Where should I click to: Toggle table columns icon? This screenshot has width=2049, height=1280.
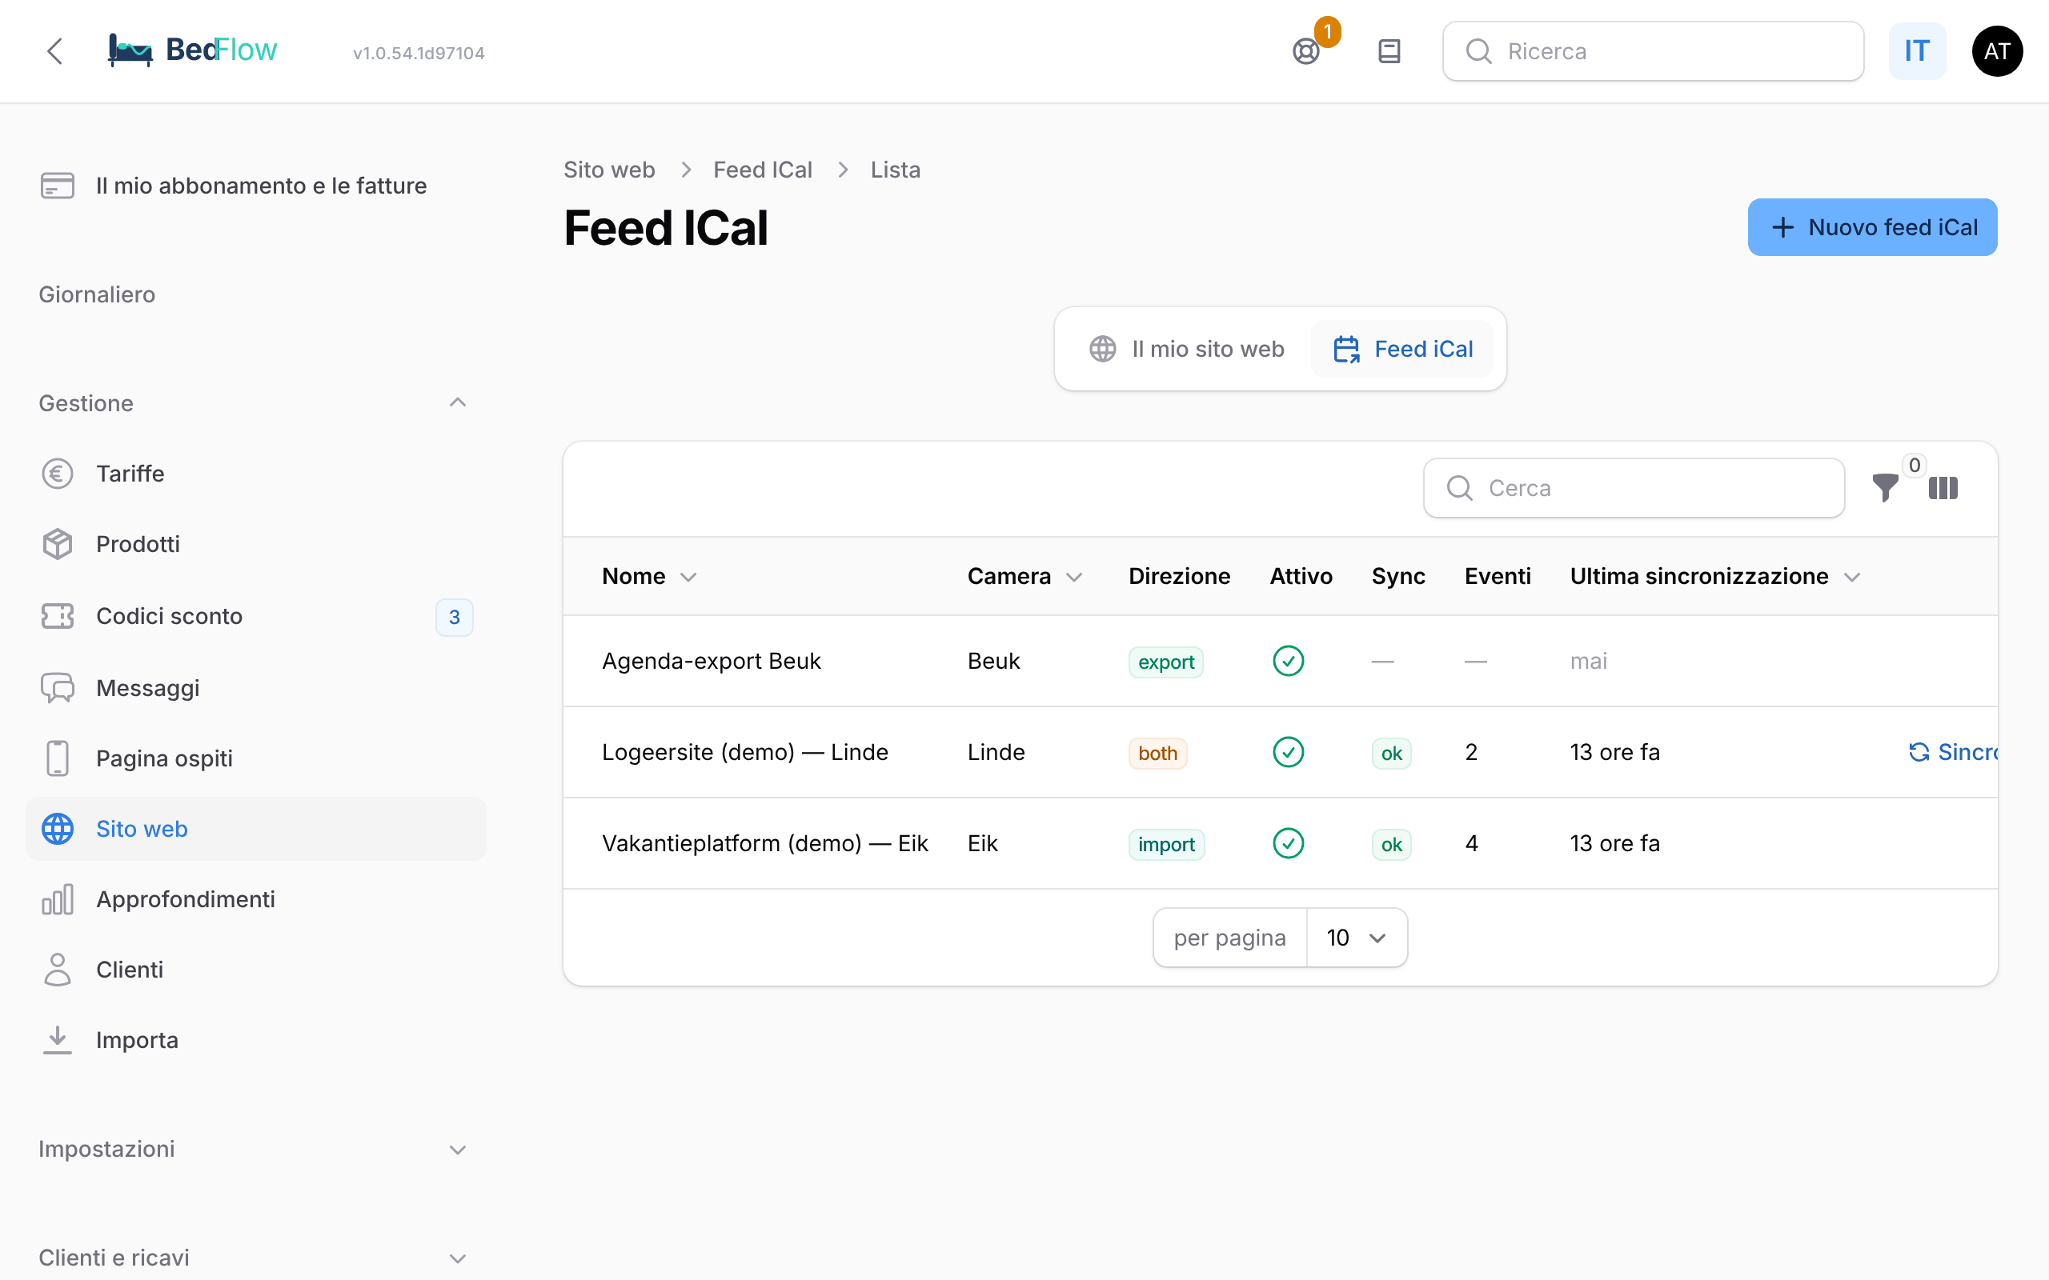tap(1943, 488)
